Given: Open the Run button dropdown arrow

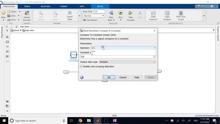Looking at the screenshot, I should click(121, 20).
